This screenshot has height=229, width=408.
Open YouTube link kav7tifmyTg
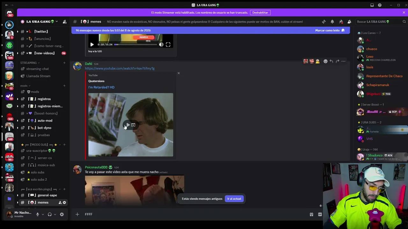(120, 68)
